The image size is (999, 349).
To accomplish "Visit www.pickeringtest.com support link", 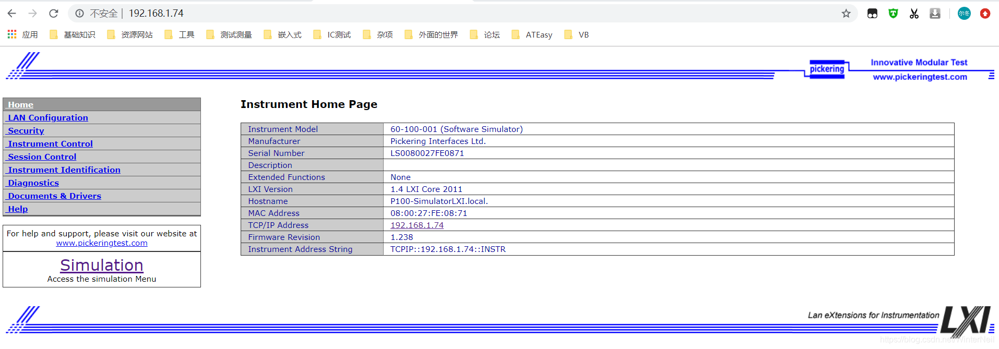I will coord(102,243).
